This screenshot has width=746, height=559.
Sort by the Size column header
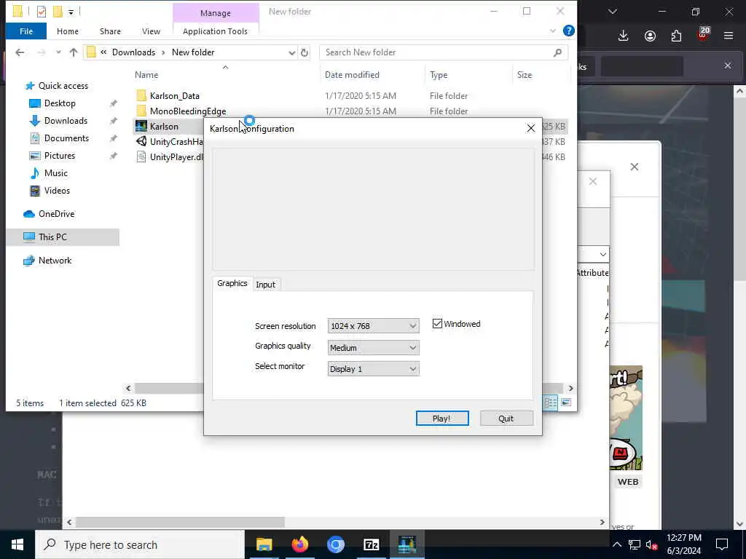(525, 75)
